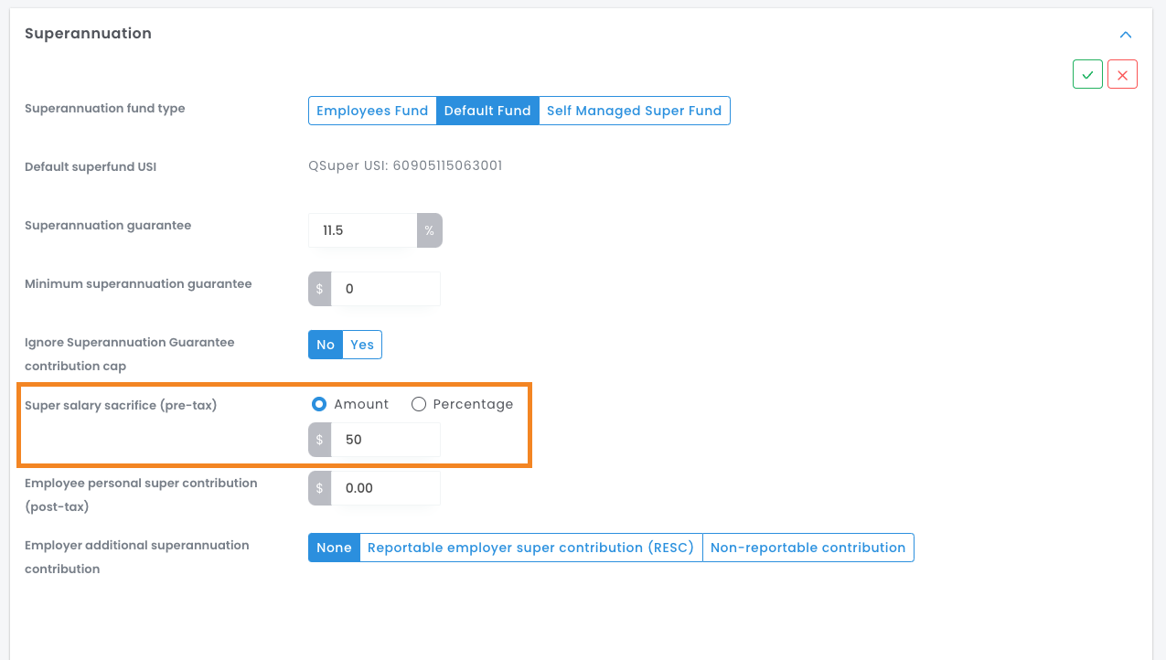This screenshot has width=1166, height=660.
Task: Select the Amount radio button
Action: [x=319, y=404]
